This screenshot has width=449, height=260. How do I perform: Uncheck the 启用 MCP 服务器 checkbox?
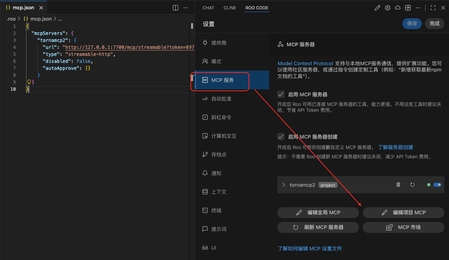click(x=281, y=94)
